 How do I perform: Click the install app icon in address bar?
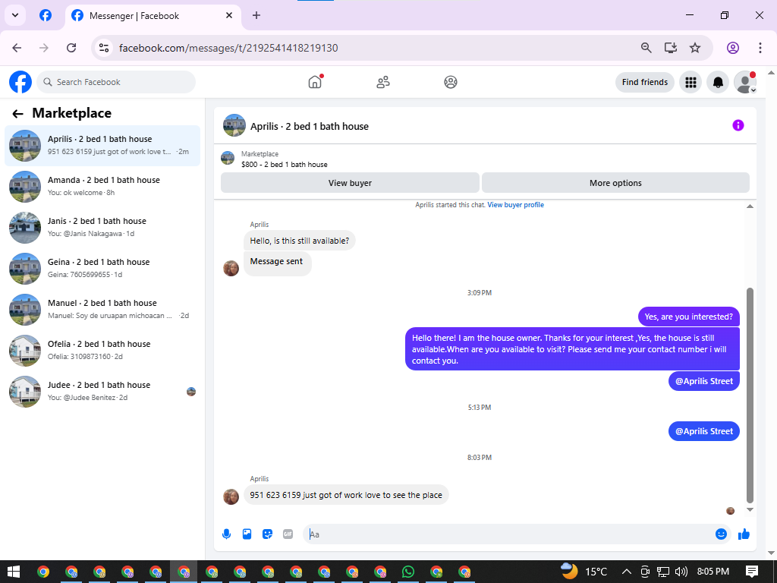671,48
